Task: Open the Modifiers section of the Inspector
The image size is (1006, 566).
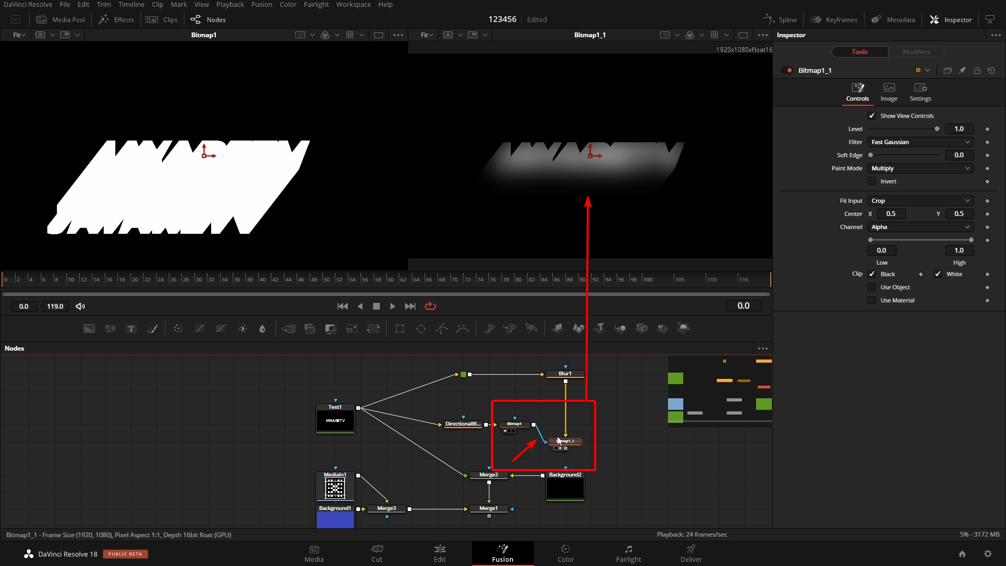Action: tap(917, 52)
